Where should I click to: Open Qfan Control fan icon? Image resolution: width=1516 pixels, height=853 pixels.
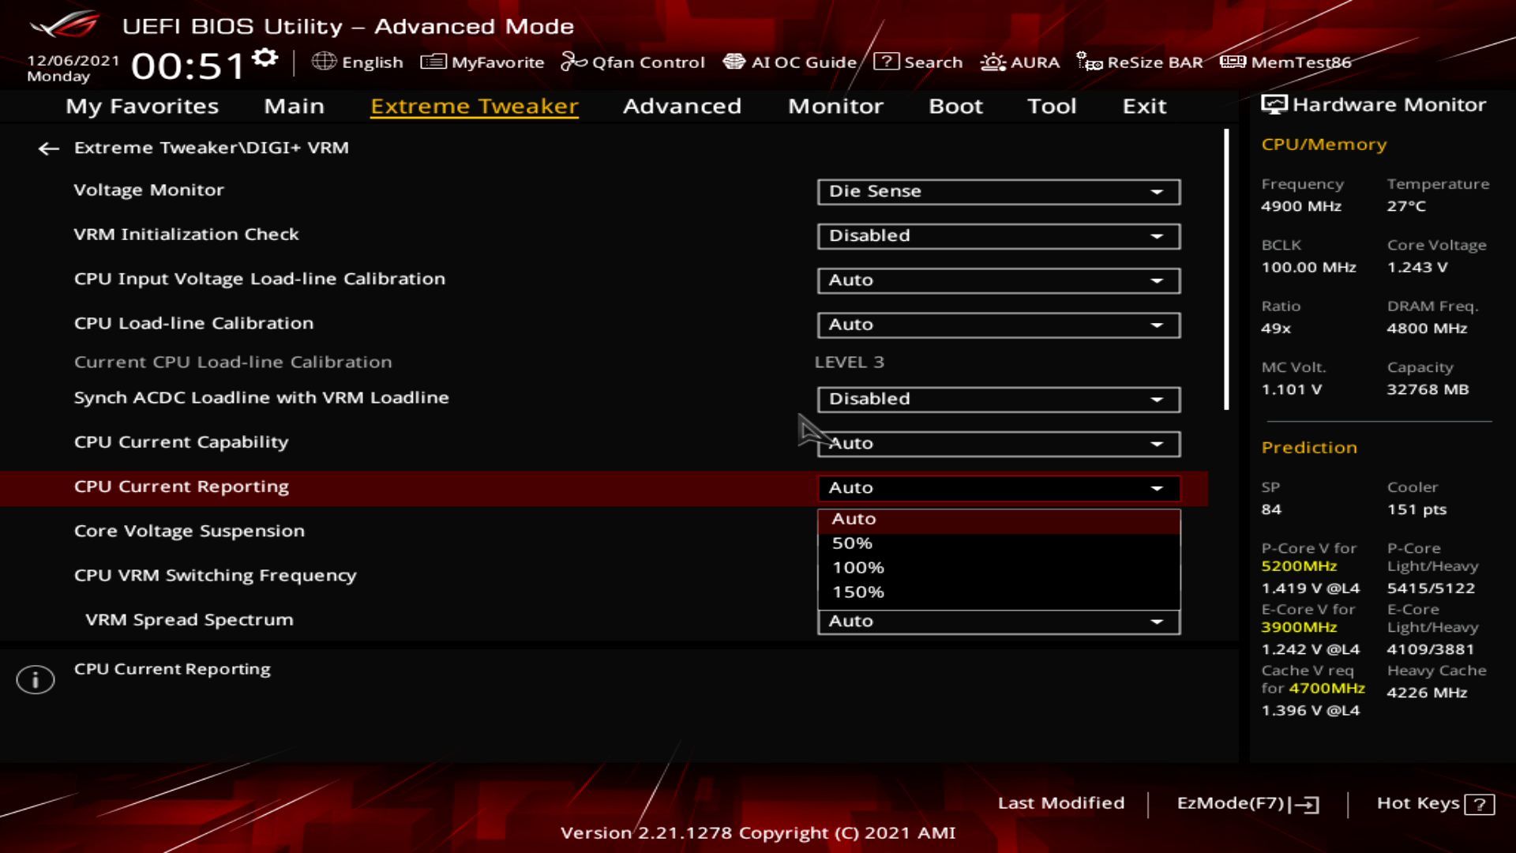[x=573, y=62]
